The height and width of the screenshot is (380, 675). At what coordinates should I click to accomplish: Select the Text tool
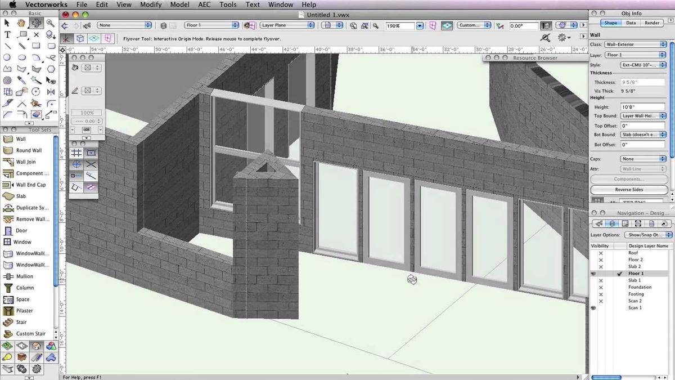pos(7,34)
